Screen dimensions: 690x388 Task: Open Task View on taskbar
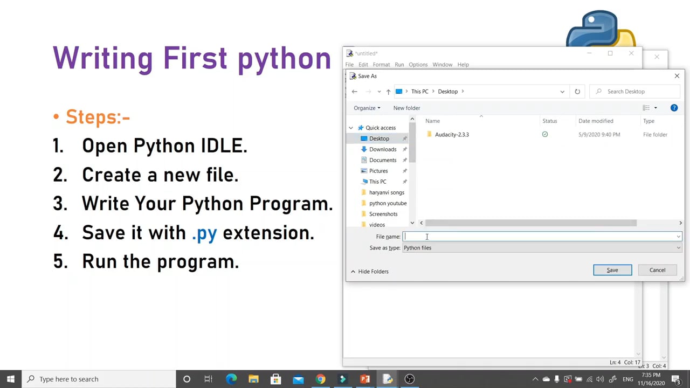pyautogui.click(x=209, y=379)
